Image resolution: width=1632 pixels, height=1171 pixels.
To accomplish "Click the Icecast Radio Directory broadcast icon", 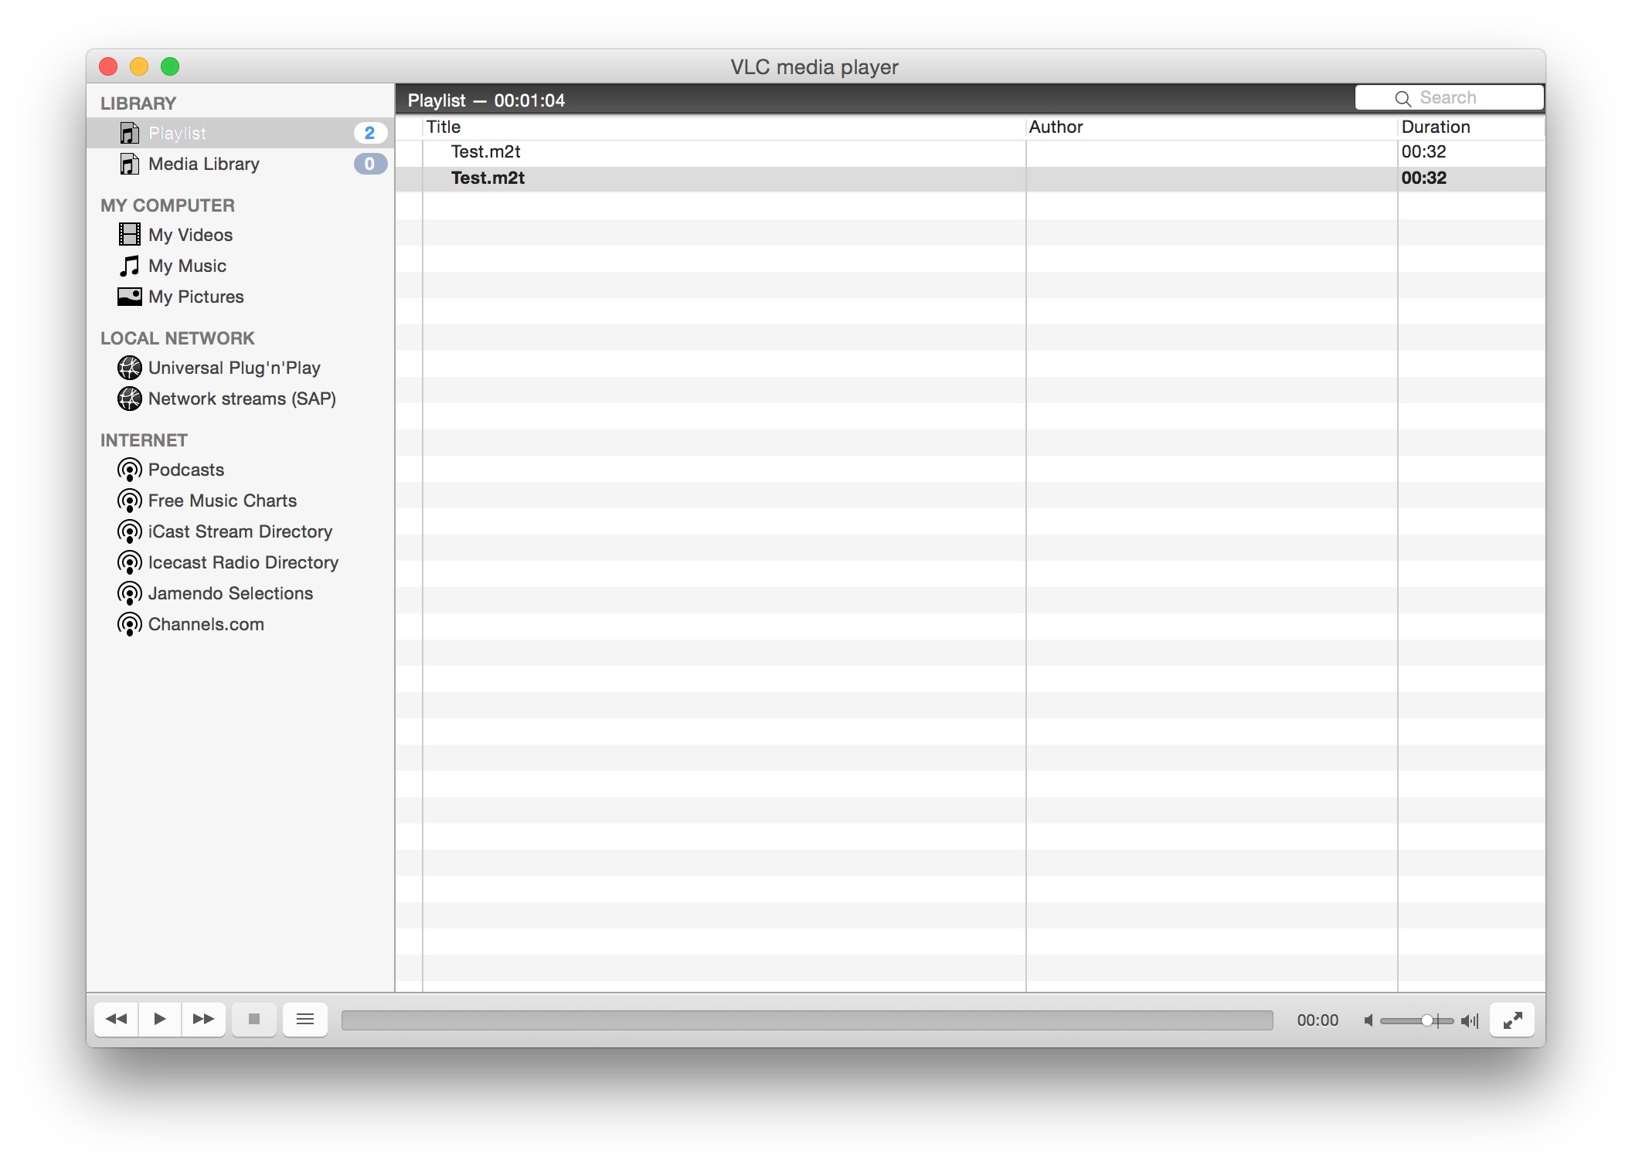I will pyautogui.click(x=129, y=562).
